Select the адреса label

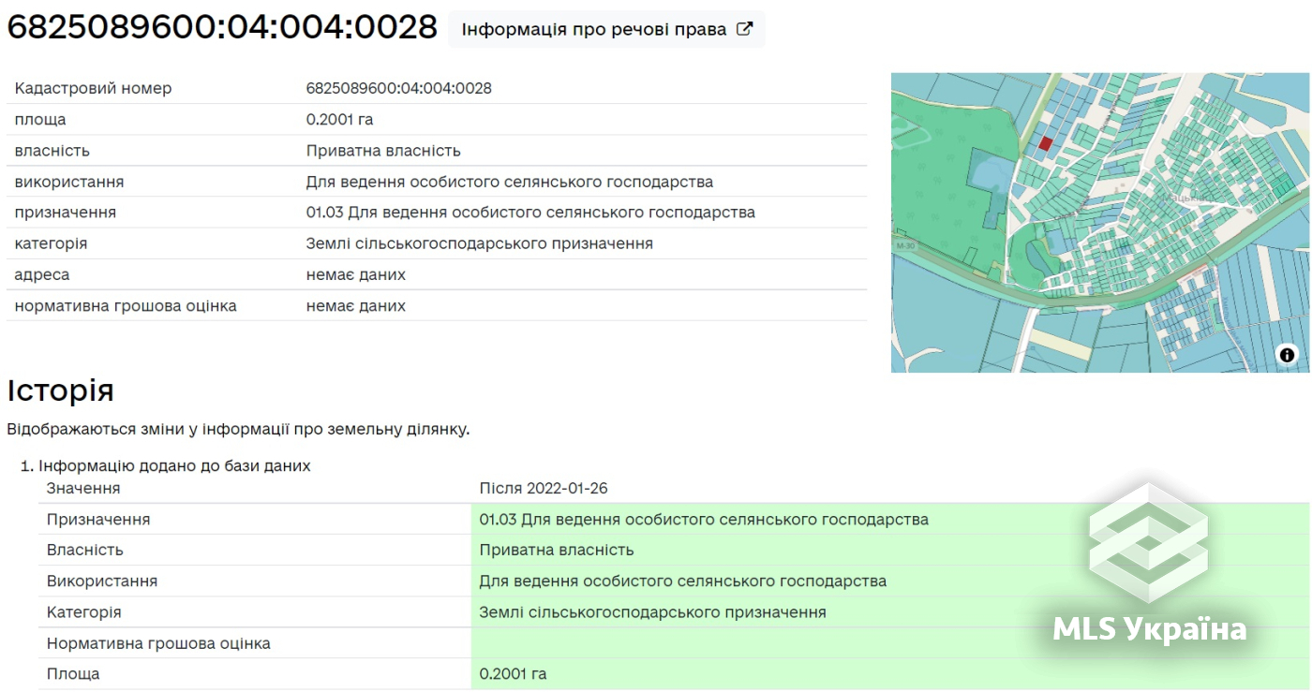click(x=42, y=274)
